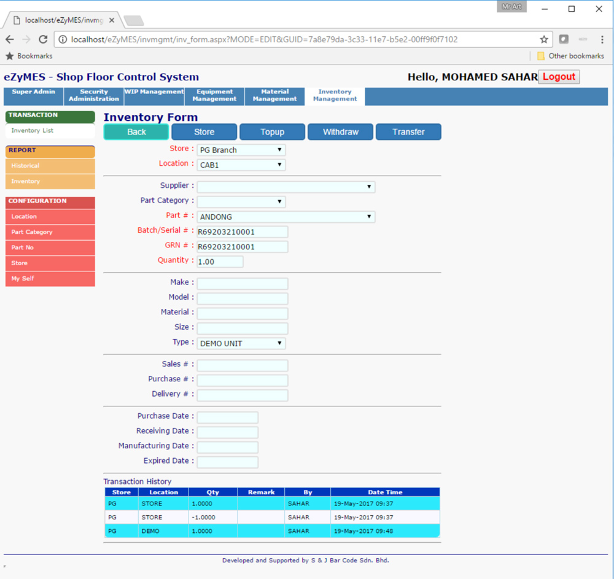This screenshot has width=614, height=579.
Task: Reload the page with the refresh icon
Action: (x=43, y=39)
